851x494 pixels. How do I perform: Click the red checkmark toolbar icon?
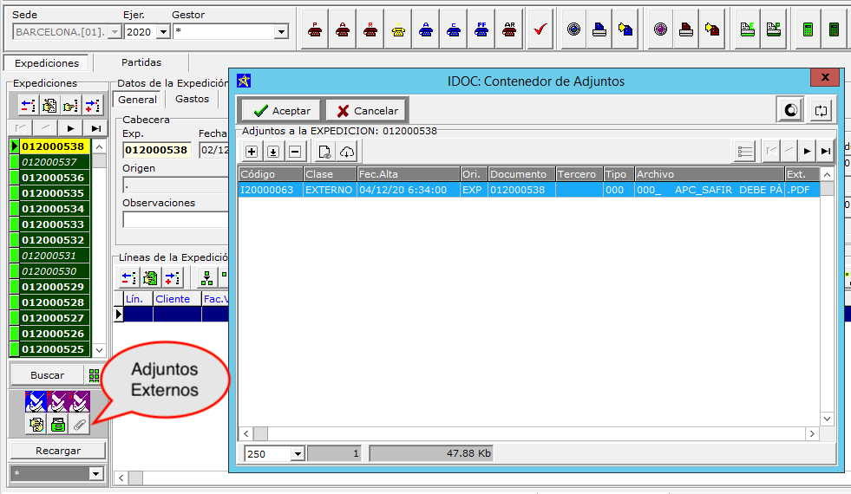click(x=540, y=30)
